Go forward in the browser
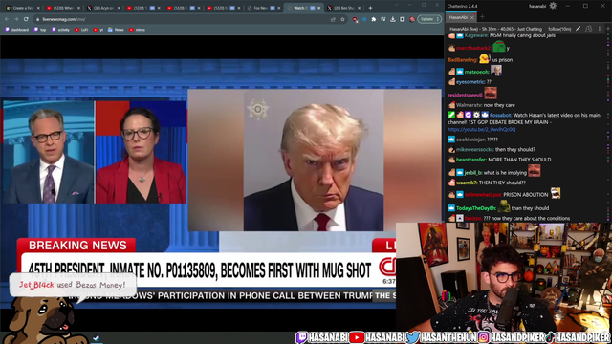The image size is (612, 344). pos(16,19)
